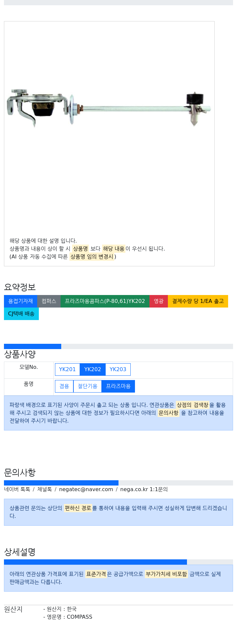Click the yellow 결제수량 당 1/EA 출고 badge

coord(198,301)
